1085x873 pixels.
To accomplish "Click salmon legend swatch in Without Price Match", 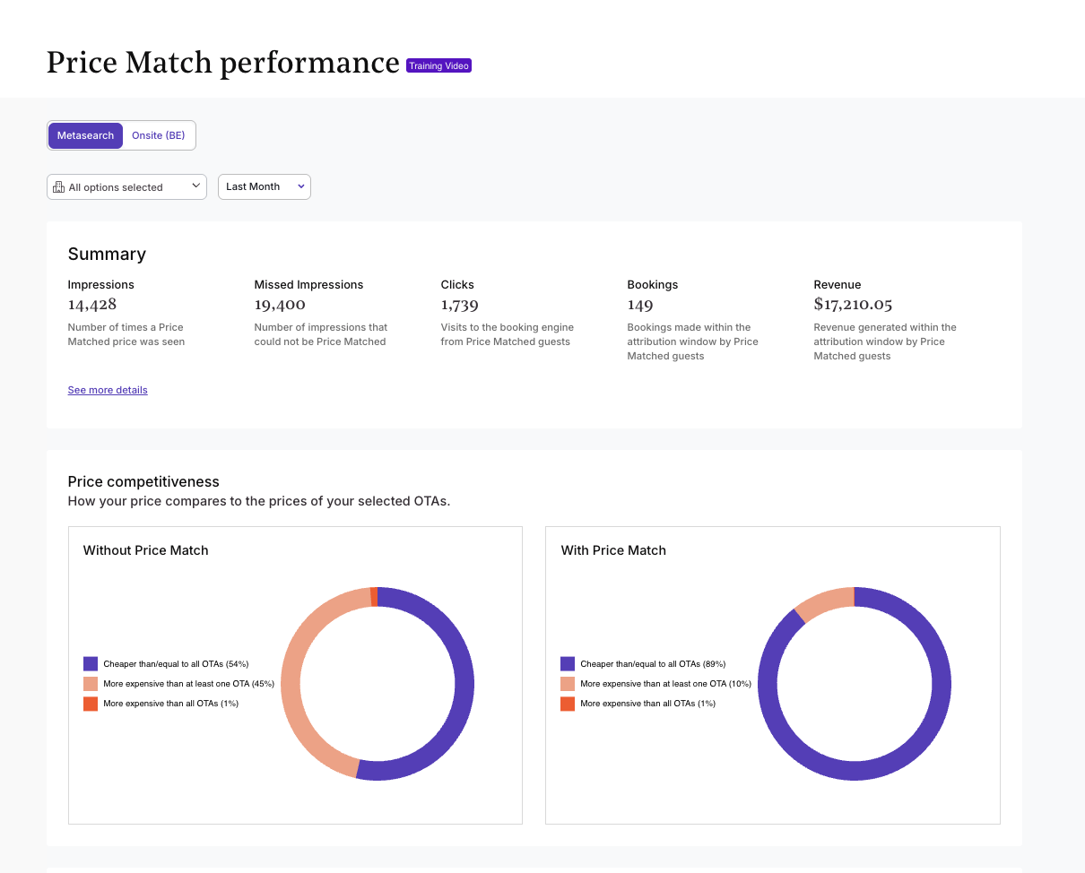I will point(91,684).
